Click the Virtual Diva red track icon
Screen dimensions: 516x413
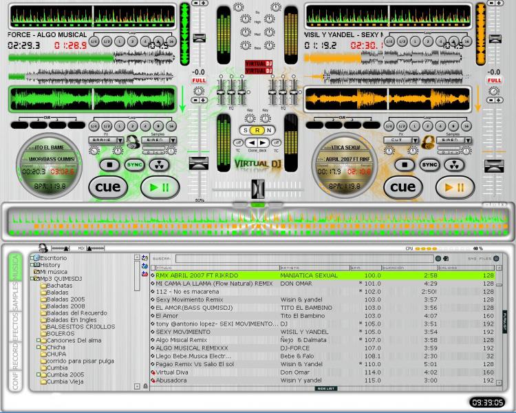[x=153, y=372]
